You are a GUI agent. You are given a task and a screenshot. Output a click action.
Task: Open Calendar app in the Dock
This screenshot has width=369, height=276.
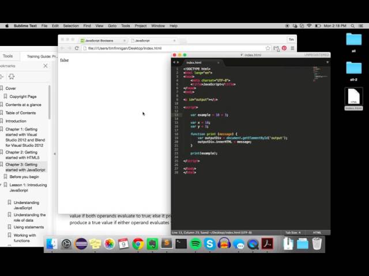pos(123,244)
